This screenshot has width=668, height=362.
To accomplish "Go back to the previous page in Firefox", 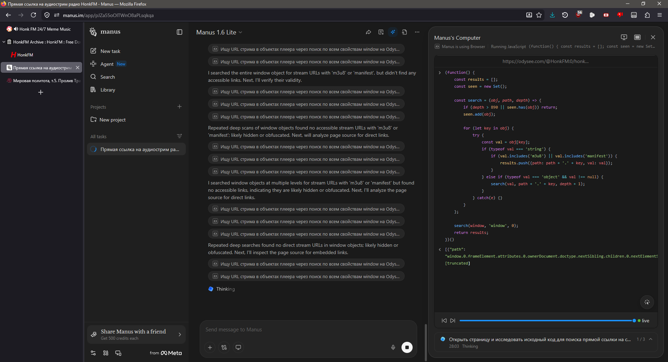I will (x=8, y=15).
